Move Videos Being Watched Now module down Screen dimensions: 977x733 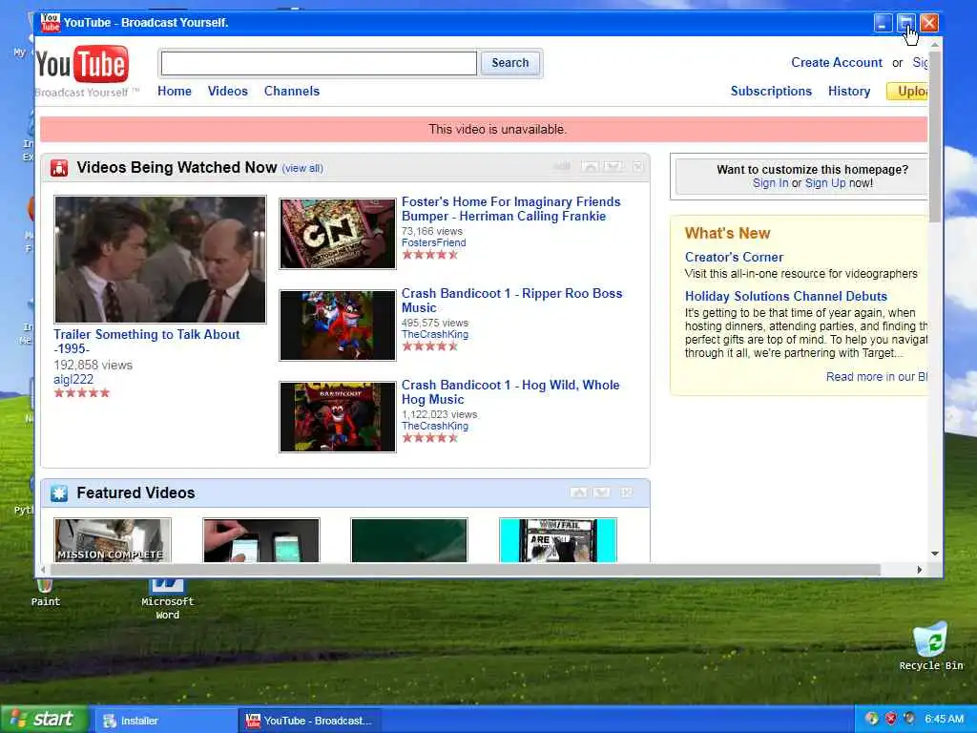pyautogui.click(x=613, y=166)
